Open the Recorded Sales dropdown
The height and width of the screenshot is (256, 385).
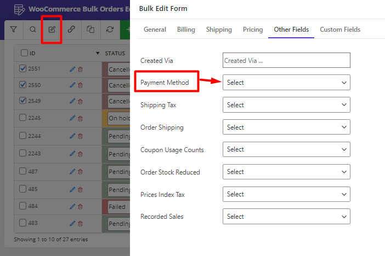[286, 216]
